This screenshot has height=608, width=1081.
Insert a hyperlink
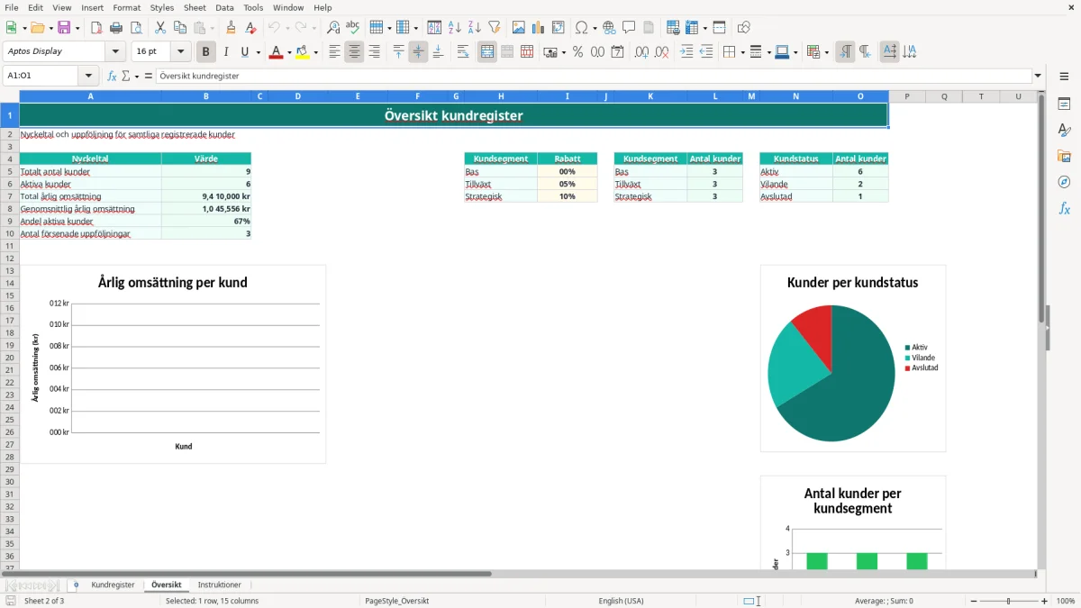coord(609,28)
